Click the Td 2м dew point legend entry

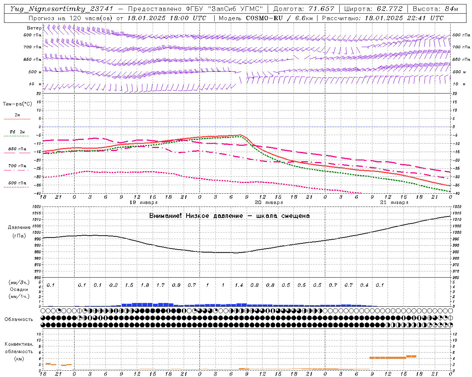click(17, 132)
